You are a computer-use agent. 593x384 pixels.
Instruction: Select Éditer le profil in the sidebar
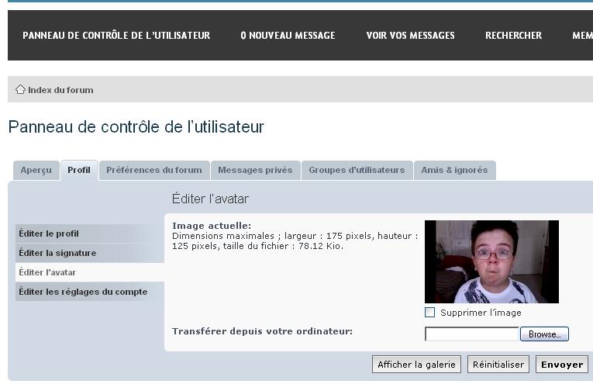click(x=49, y=234)
